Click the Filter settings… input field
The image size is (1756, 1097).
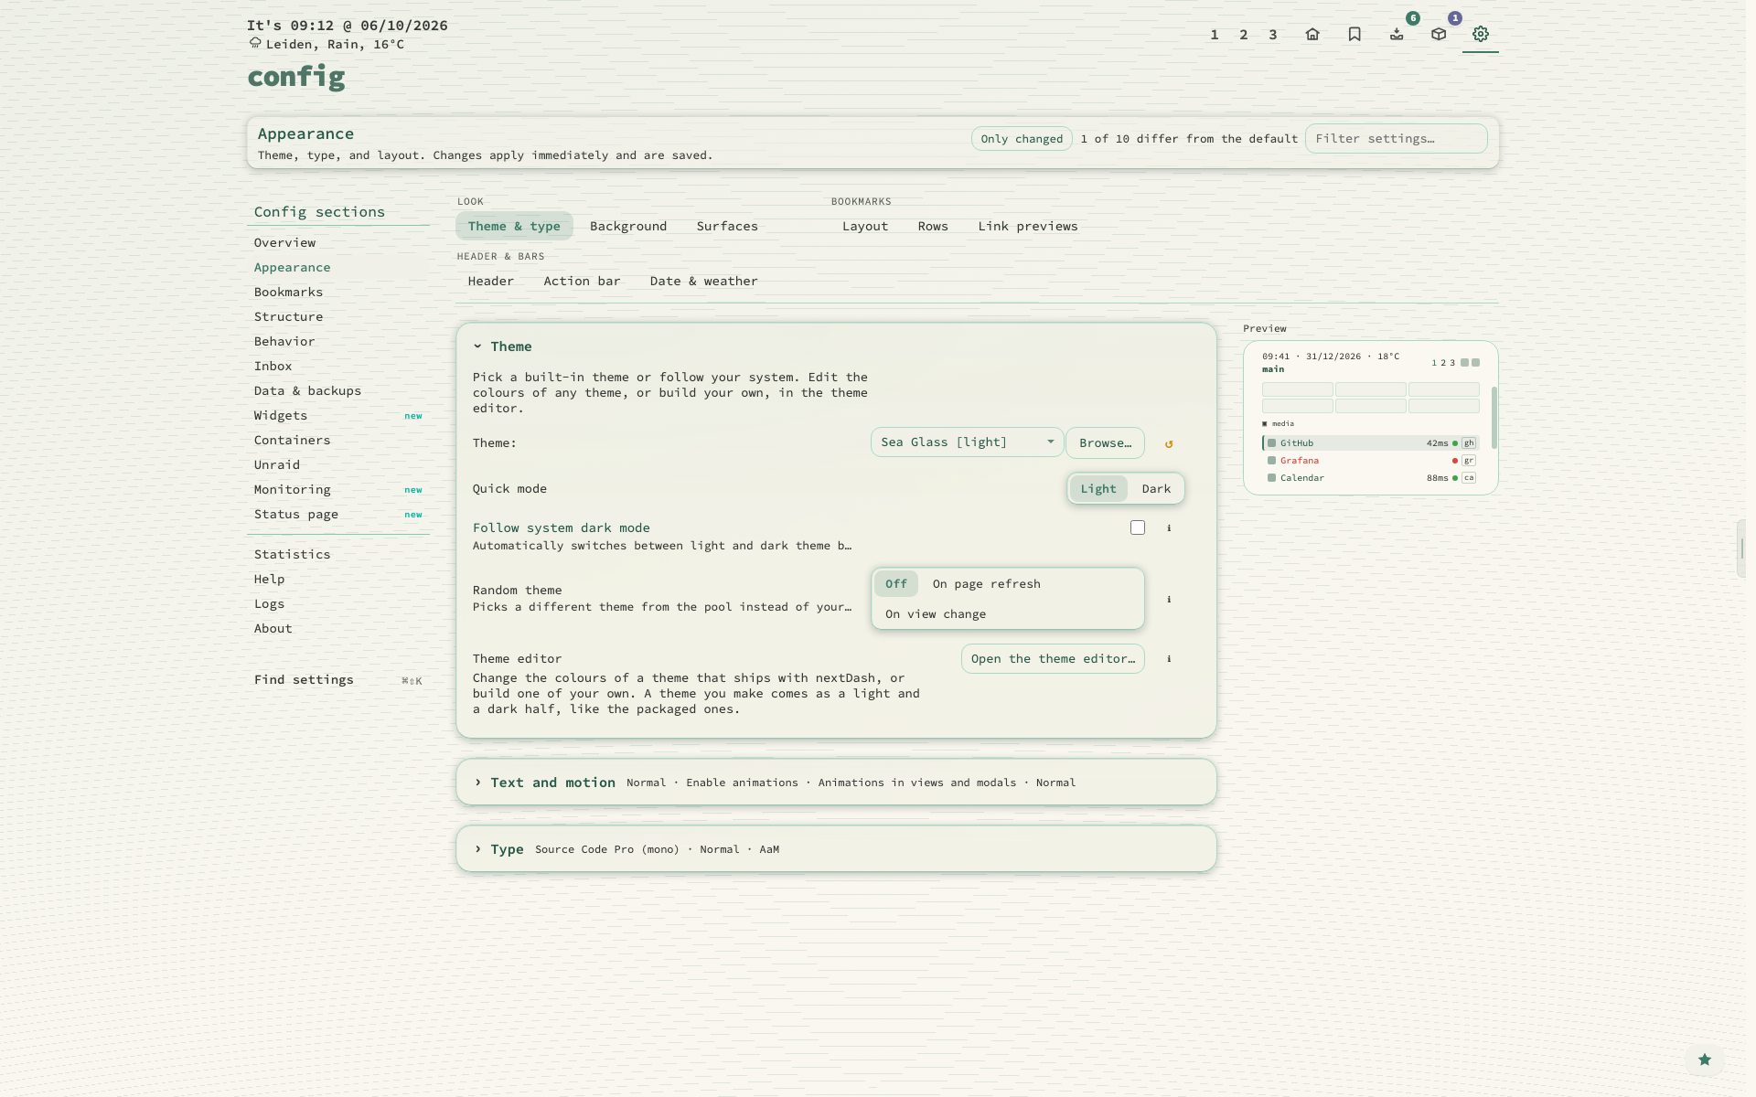[x=1396, y=139]
